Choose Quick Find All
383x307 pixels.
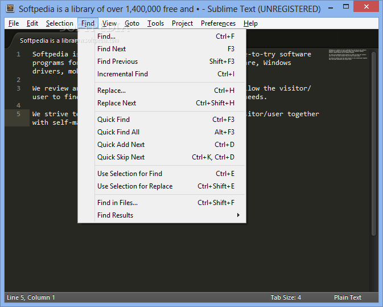tap(162, 132)
